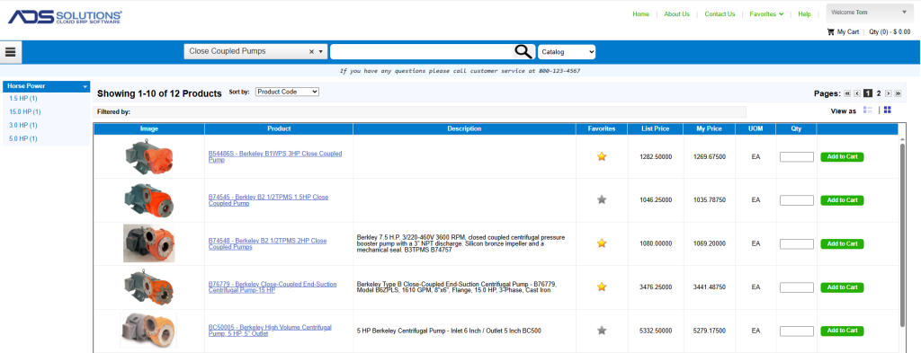The height and width of the screenshot is (353, 921).
Task: Click the Description column header
Action: tap(464, 129)
